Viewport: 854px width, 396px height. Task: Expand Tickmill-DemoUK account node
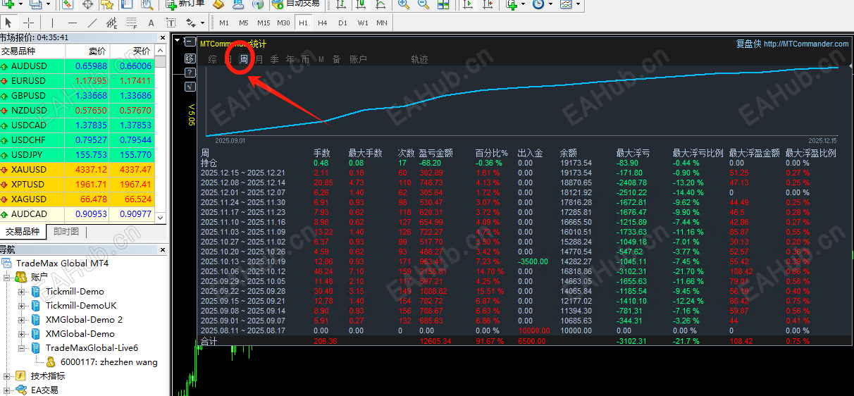[22, 306]
